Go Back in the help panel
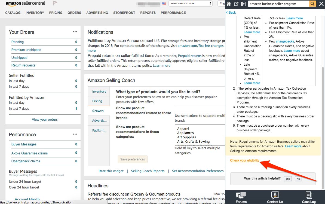The image size is (325, 204). pyautogui.click(x=231, y=13)
